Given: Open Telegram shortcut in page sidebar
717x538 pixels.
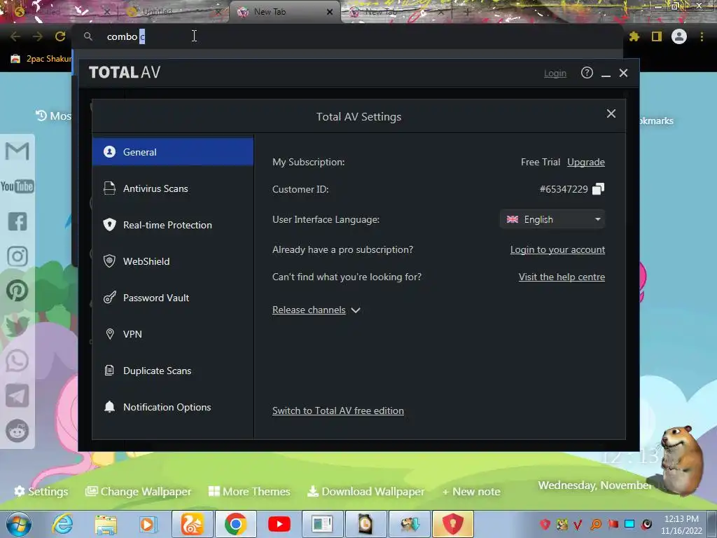Looking at the screenshot, I should click(x=18, y=396).
